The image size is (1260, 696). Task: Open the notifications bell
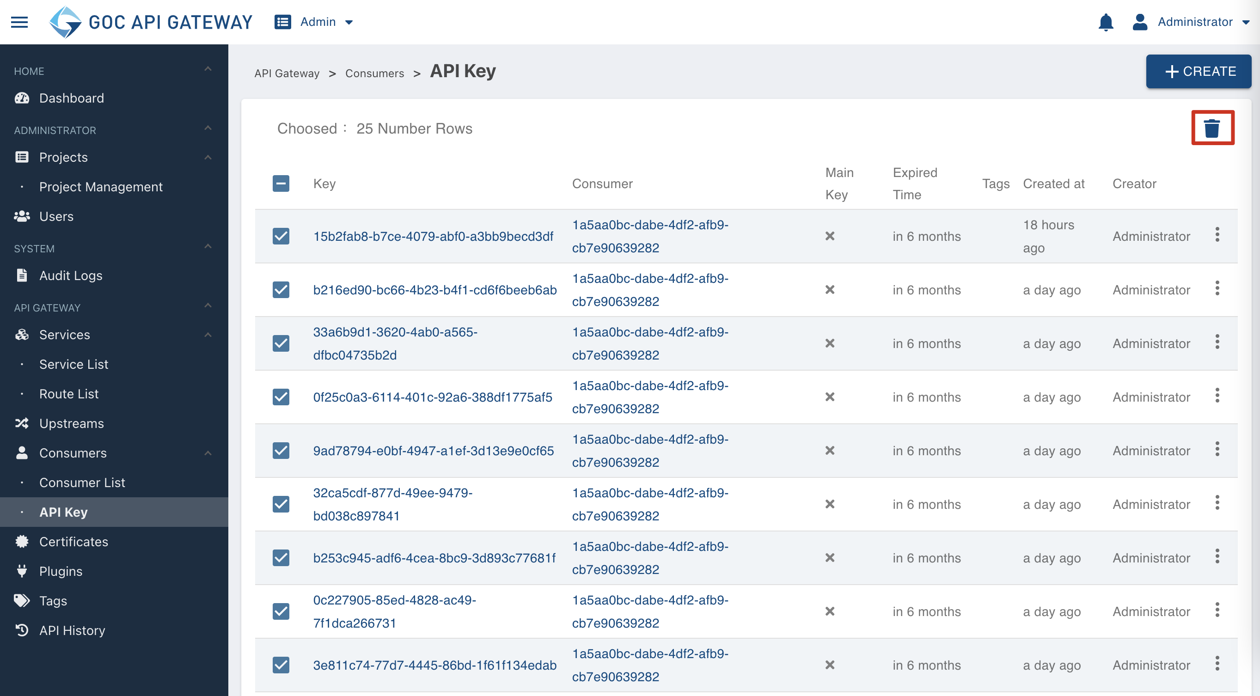[x=1106, y=22]
